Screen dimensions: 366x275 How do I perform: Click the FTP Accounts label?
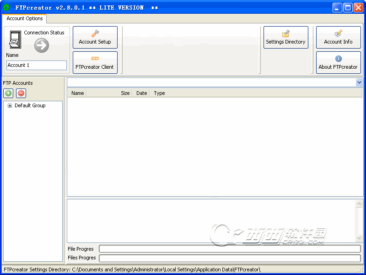(x=18, y=83)
